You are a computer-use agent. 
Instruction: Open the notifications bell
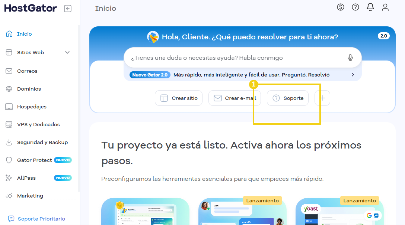click(370, 7)
